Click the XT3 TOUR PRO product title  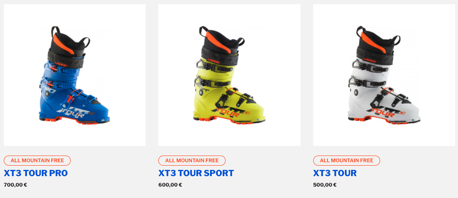(36, 173)
